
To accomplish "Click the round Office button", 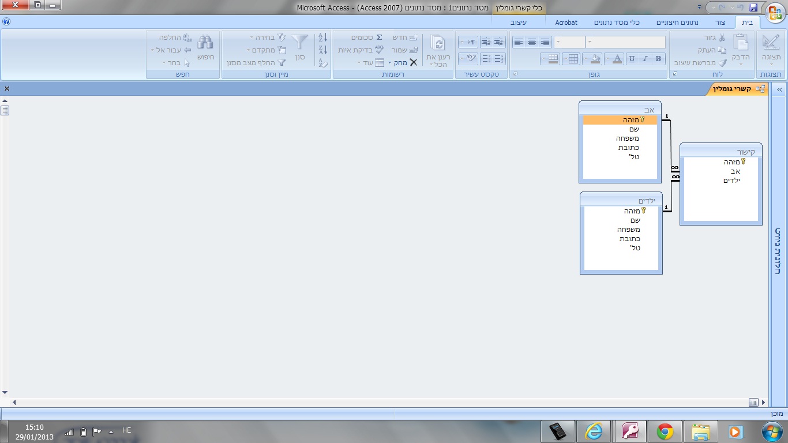I will pyautogui.click(x=774, y=12).
